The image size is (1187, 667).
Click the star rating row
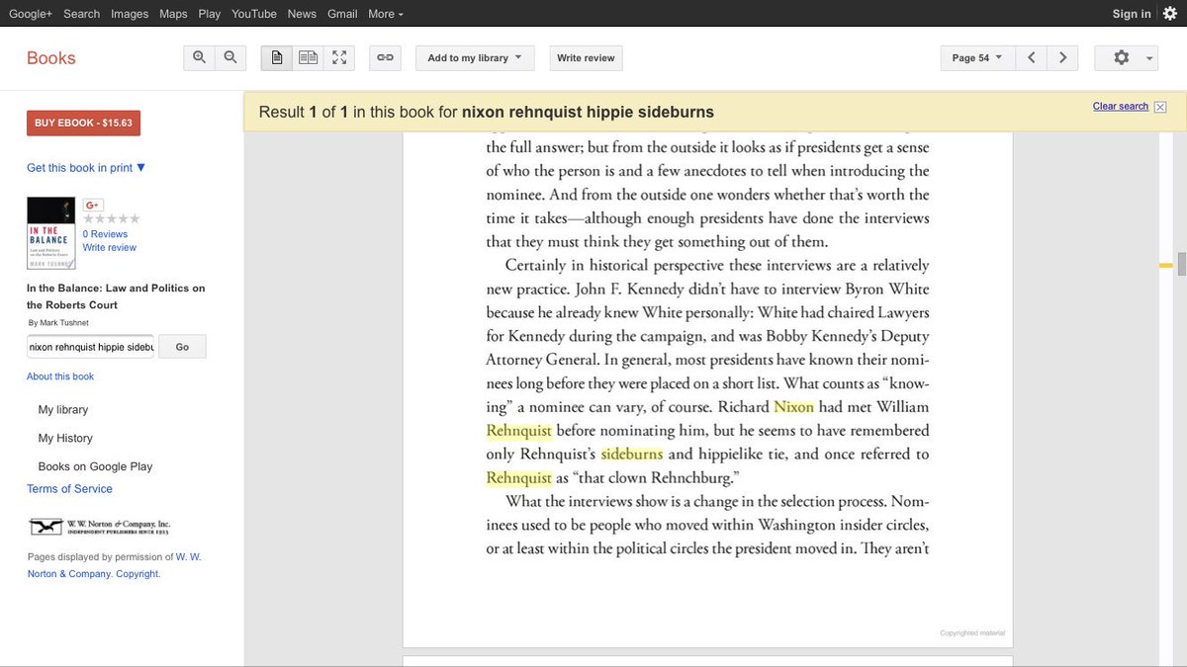(x=112, y=219)
